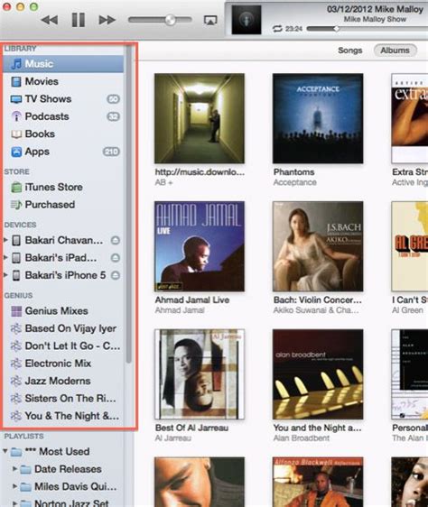The image size is (428, 507).
Task: Expand Bakari Chavan... device triangle
Action: (x=5, y=240)
